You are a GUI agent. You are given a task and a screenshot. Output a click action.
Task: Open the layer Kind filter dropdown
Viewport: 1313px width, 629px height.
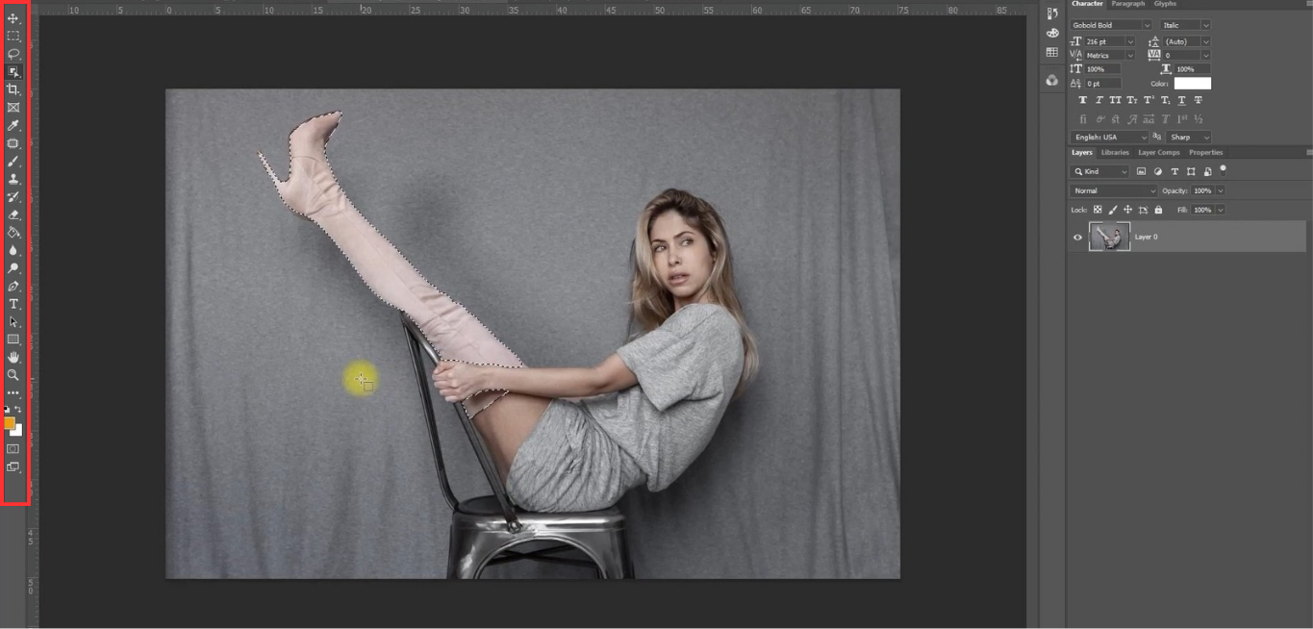point(1099,171)
